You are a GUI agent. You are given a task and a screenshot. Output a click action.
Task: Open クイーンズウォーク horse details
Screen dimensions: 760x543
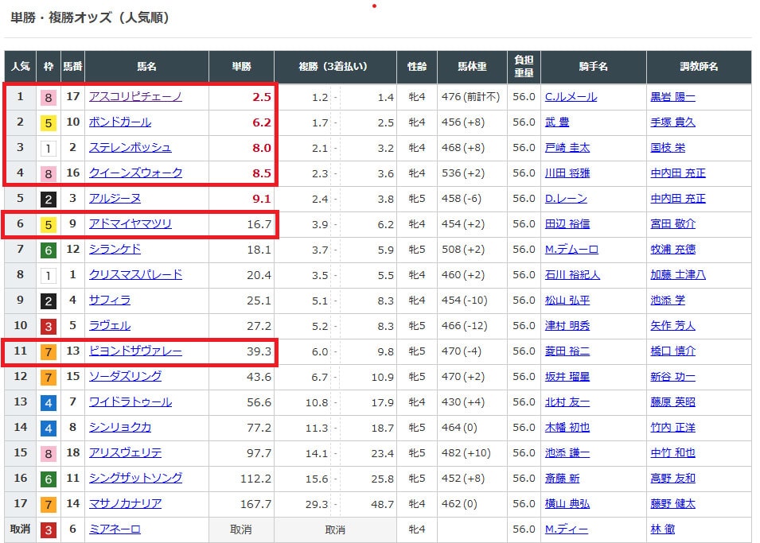[x=135, y=173]
